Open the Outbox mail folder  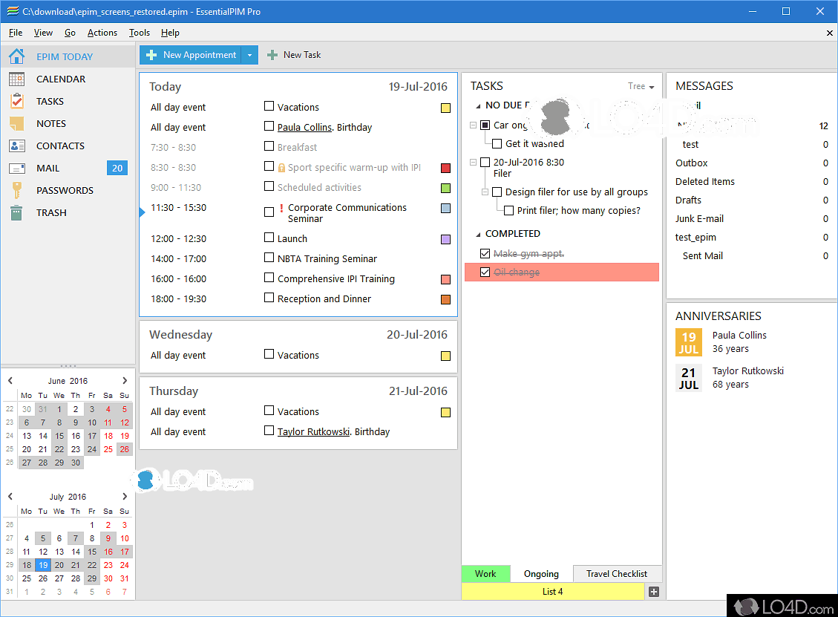692,163
